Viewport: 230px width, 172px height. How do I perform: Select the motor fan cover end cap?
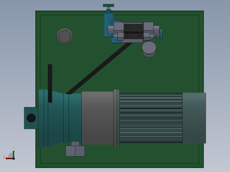(194, 118)
